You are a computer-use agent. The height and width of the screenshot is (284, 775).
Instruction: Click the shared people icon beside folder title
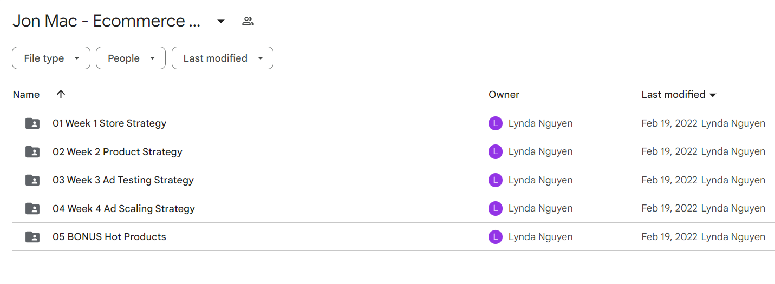(248, 22)
